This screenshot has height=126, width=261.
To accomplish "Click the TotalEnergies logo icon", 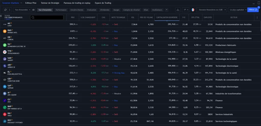I will 5,52.
